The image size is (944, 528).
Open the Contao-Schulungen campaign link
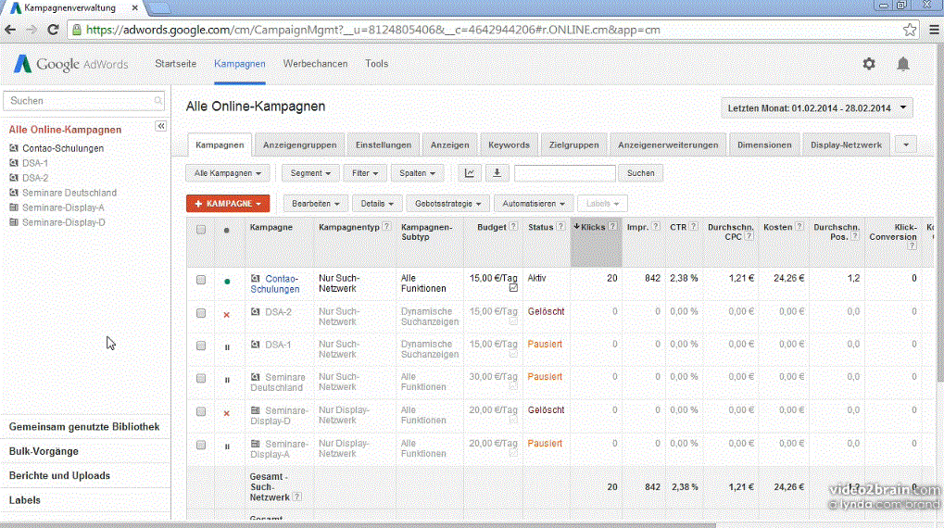[275, 283]
